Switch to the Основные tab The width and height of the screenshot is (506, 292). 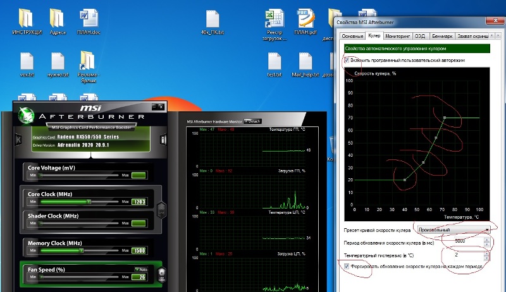coord(352,36)
